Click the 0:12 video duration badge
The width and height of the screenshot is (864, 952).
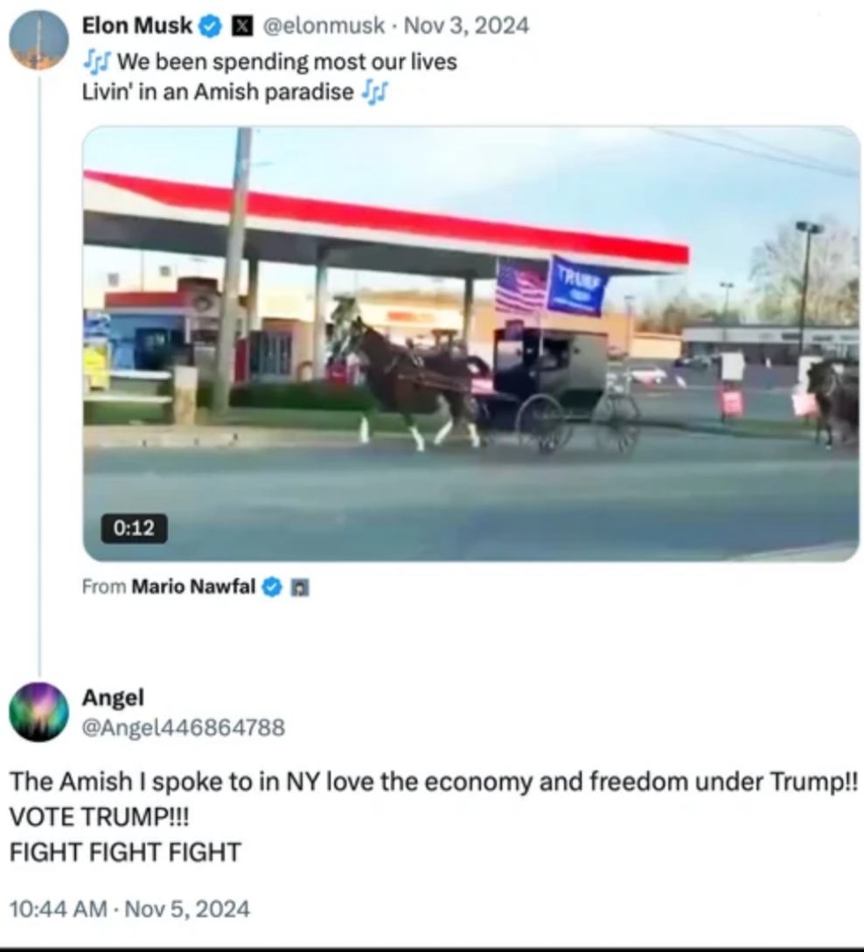[134, 528]
